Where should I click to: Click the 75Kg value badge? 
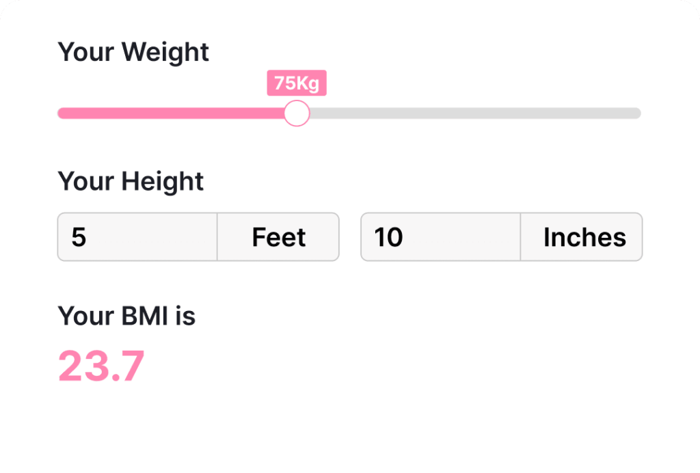point(297,83)
